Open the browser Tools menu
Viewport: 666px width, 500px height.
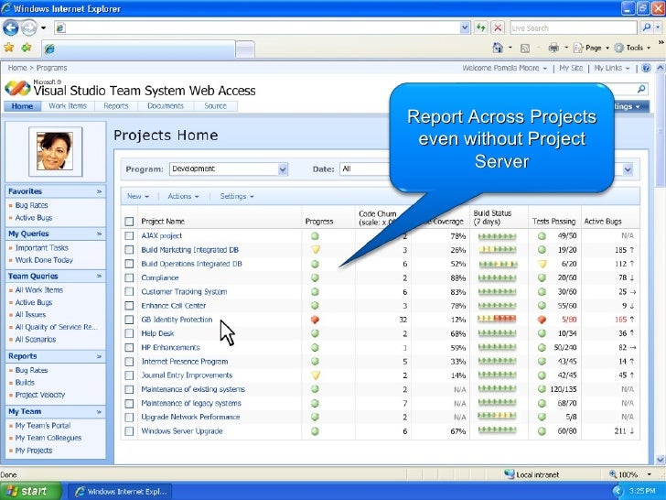[633, 48]
